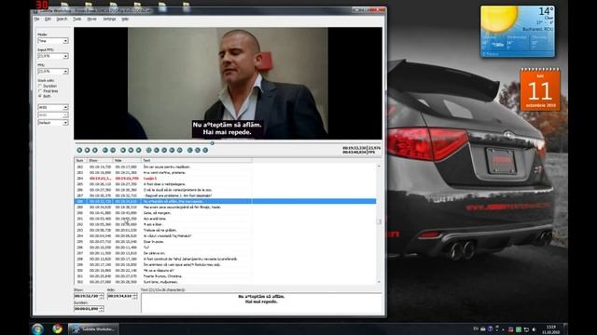Click the Set hide time button
The width and height of the screenshot is (597, 335).
(164, 151)
